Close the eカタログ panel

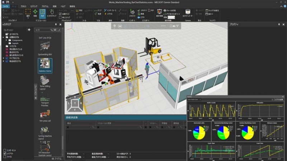pyautogui.click(x=60, y=24)
